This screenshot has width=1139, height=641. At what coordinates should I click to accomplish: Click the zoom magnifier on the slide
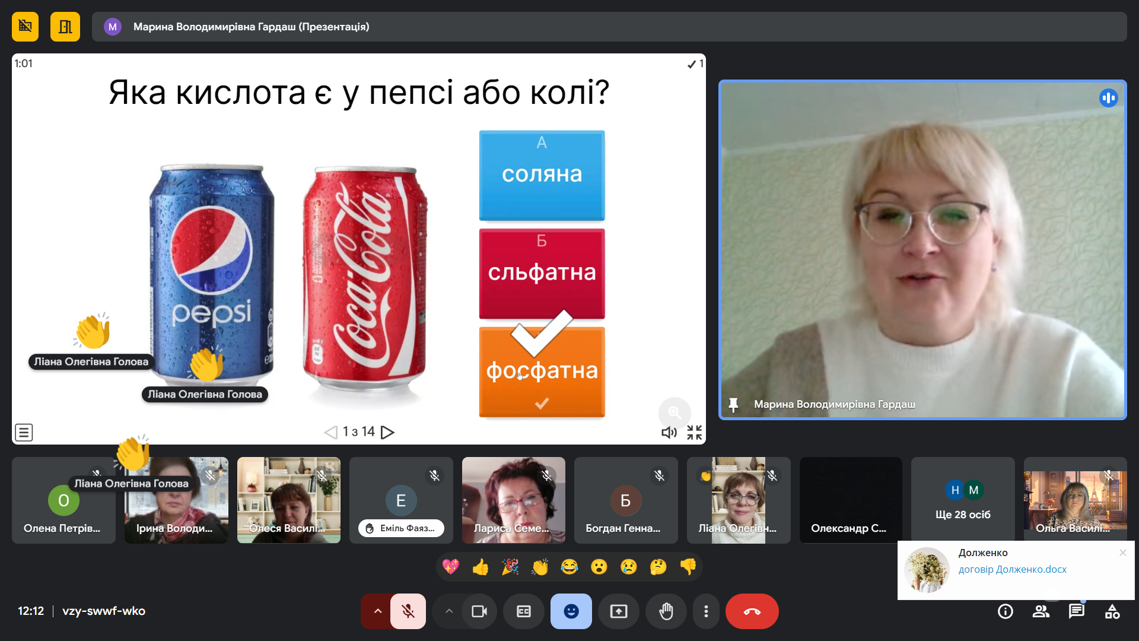coord(675,412)
